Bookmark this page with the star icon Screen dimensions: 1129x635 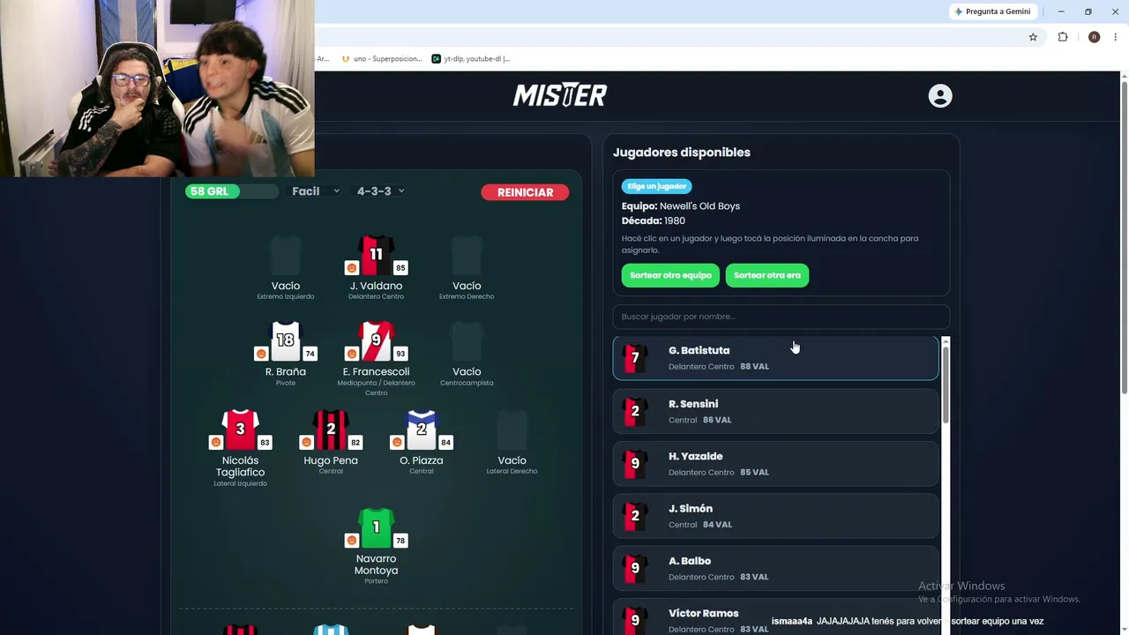1033,37
